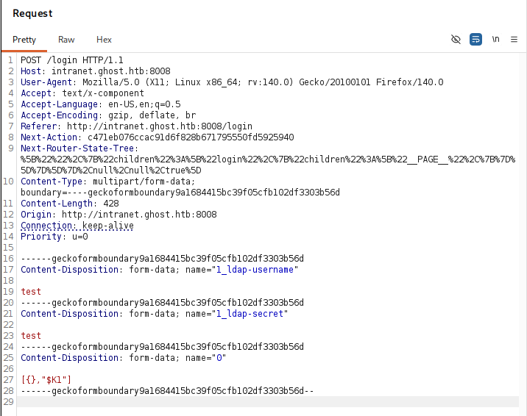527x416 pixels.
Task: Click the Connection: keep-alive line
Action: 77,226
